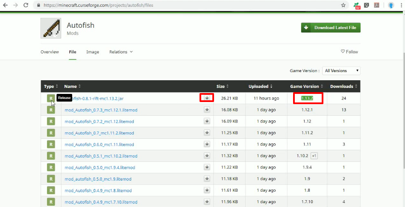Sort the table by Uploaded column
Viewport: 405px width, 207px height.
click(260, 87)
